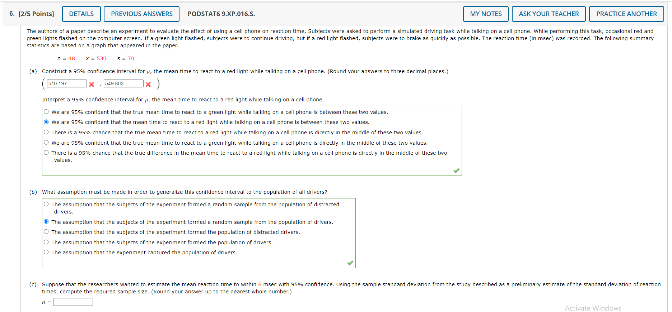
Task: Select "95% chance directly in the middle" option
Action: 46,132
